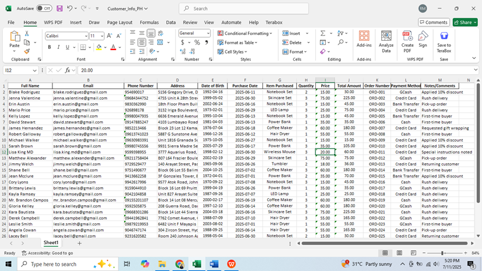Switch to Page Layout view in status bar
Screen dimensions: 482x271
click(x=399, y=253)
